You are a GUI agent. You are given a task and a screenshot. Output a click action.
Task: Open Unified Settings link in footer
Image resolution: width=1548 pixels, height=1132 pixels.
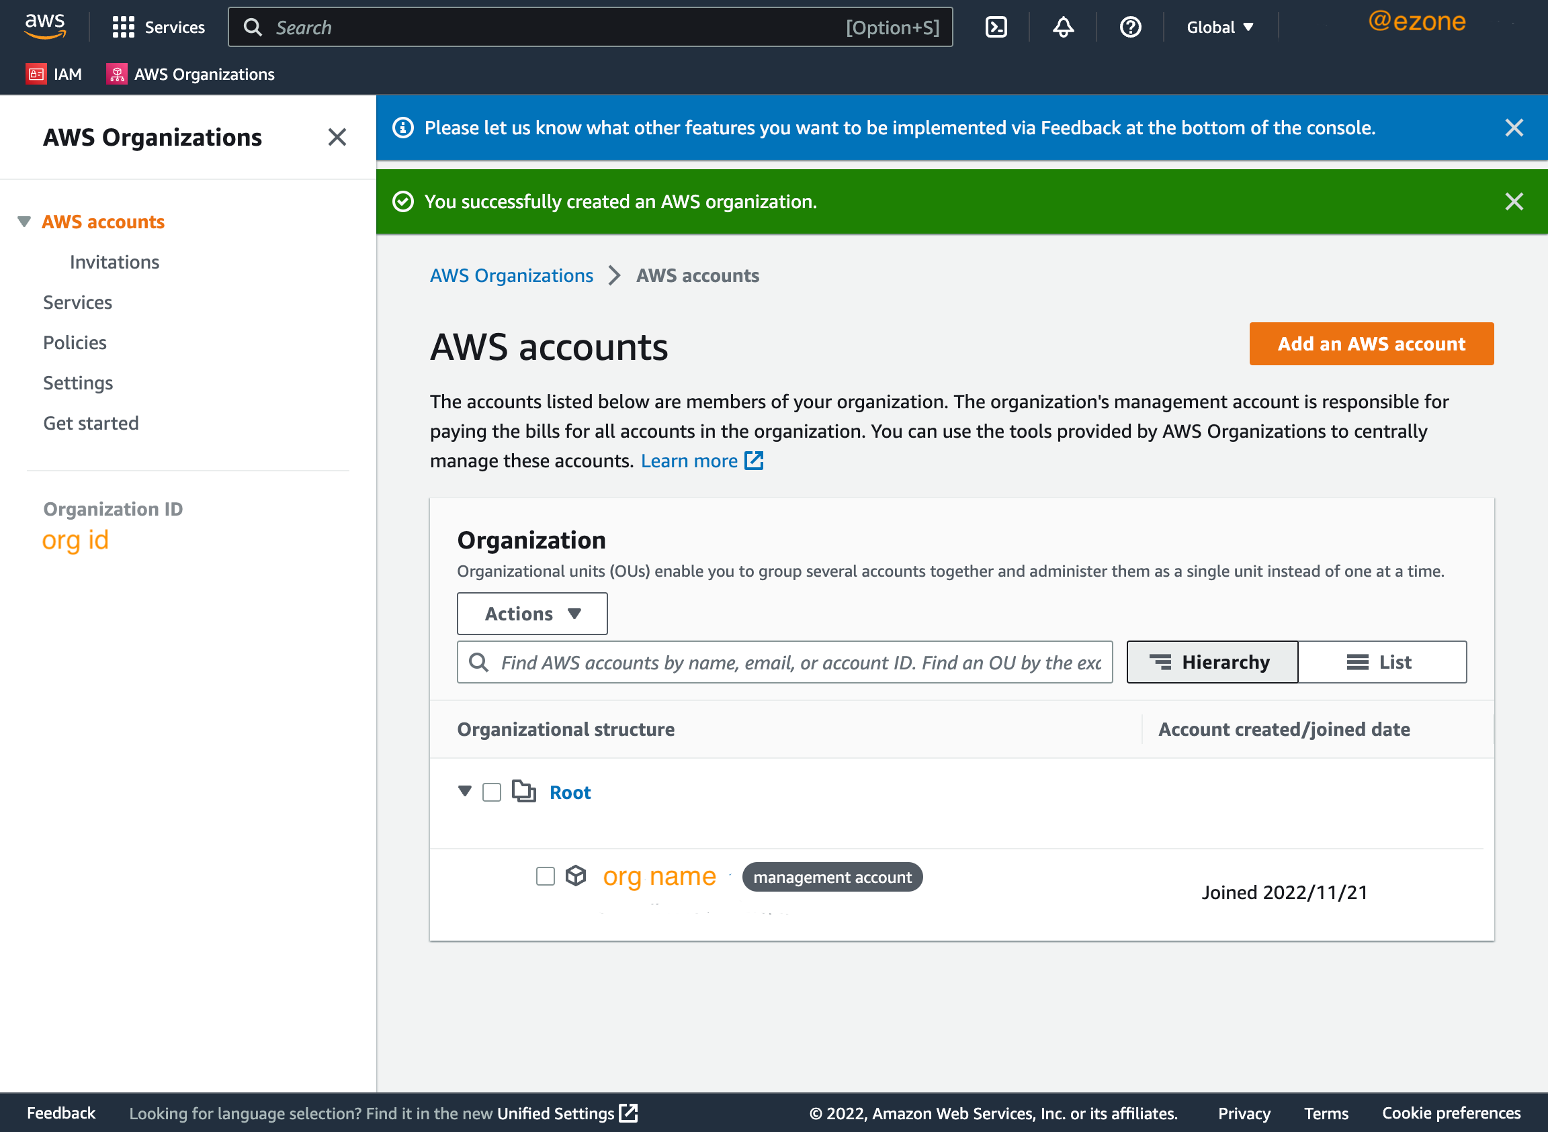556,1113
